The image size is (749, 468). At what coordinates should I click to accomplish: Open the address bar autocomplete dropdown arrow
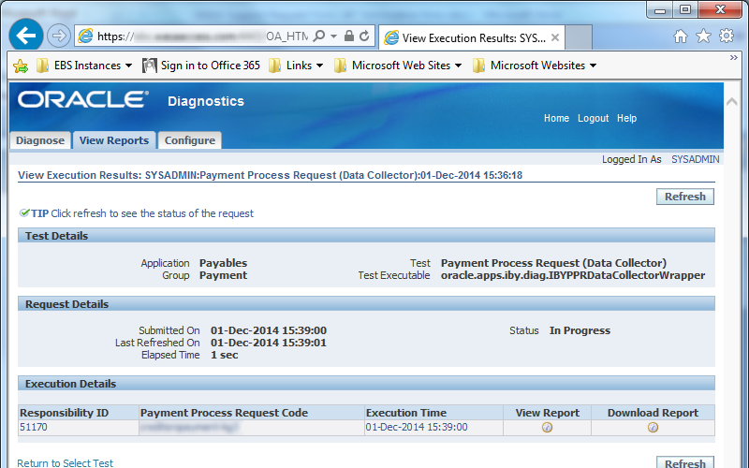pos(333,37)
